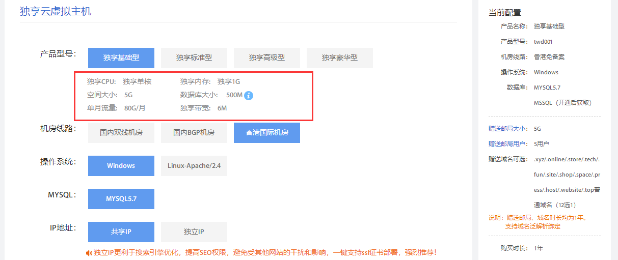Click the 空间大小: 5G spec text
The height and width of the screenshot is (260, 618).
[110, 95]
